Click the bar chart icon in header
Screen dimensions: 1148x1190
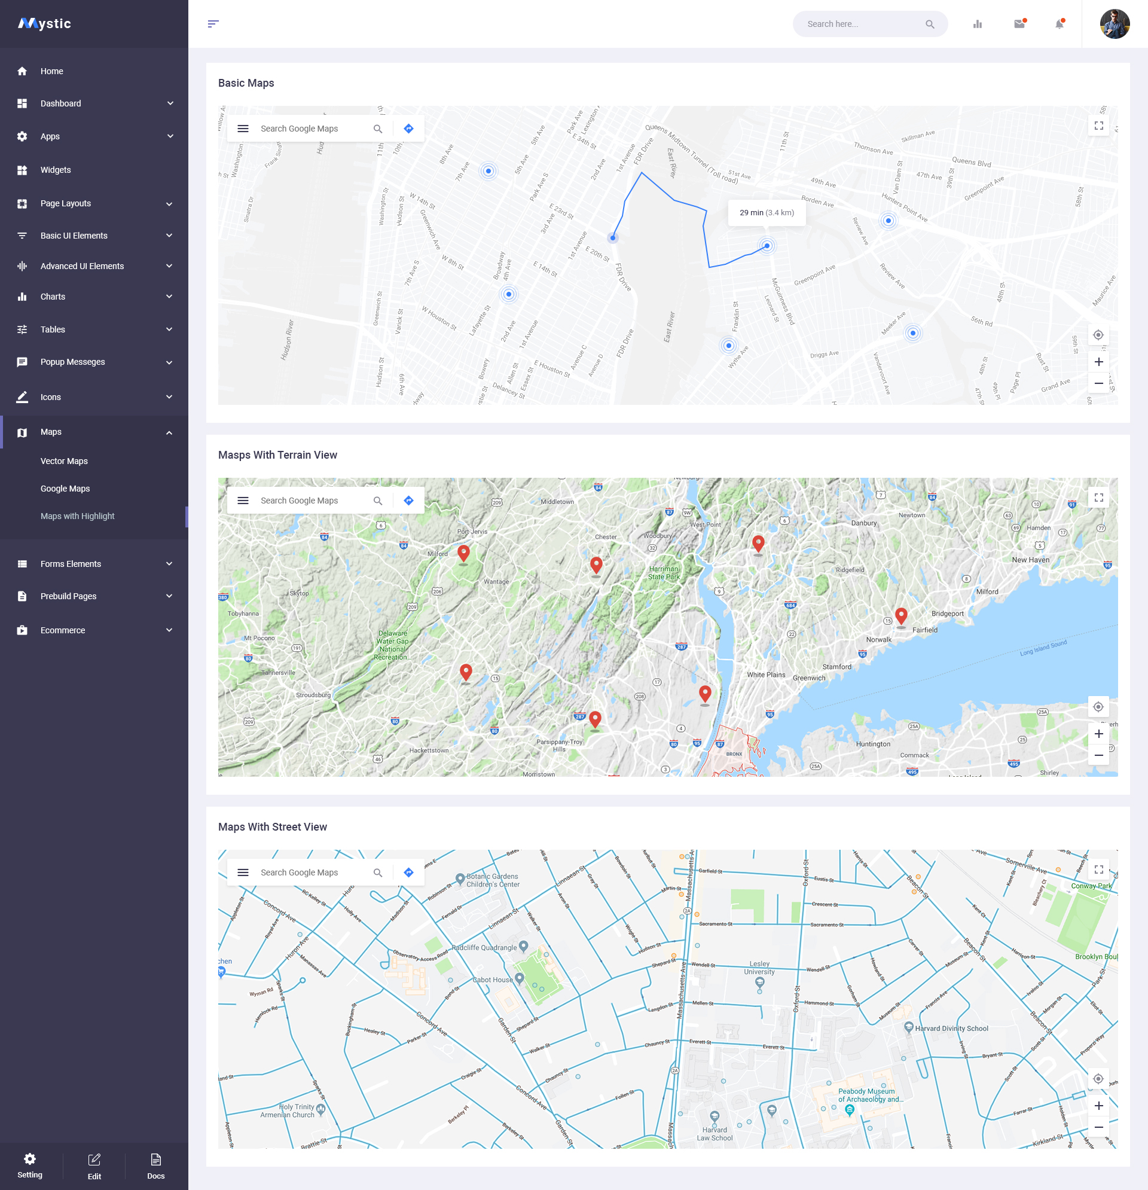click(x=978, y=25)
